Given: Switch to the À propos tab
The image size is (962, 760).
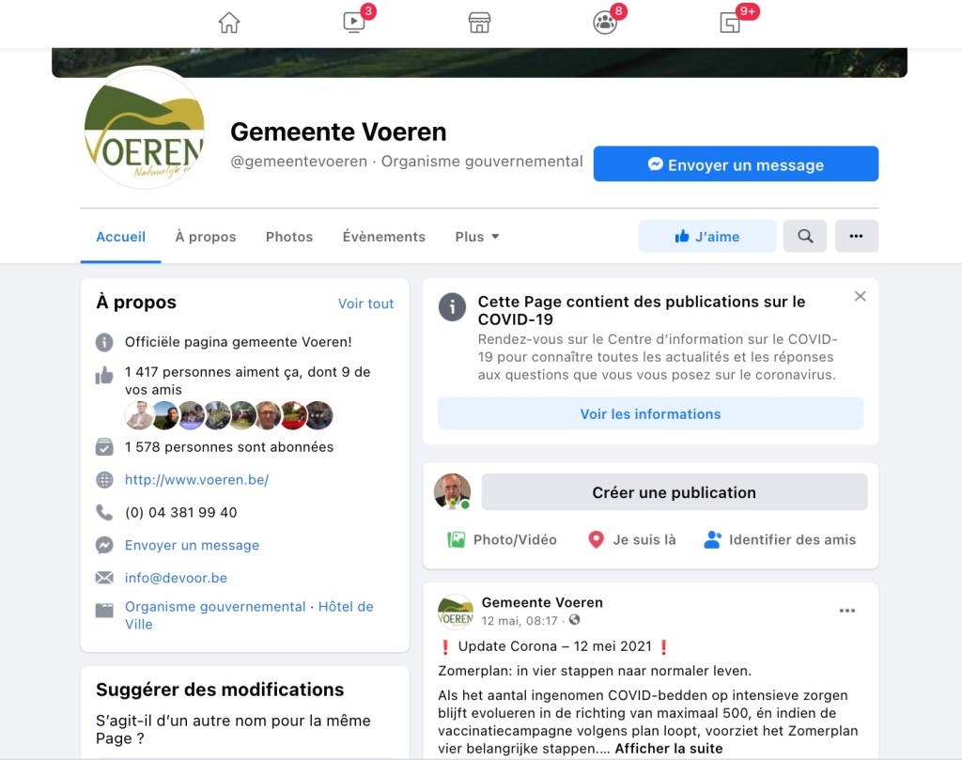Looking at the screenshot, I should tap(206, 237).
